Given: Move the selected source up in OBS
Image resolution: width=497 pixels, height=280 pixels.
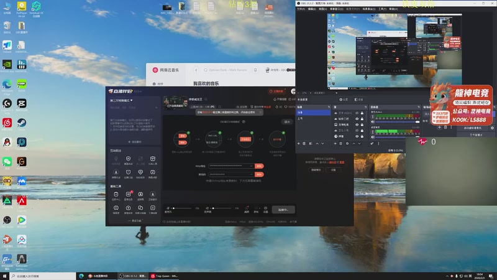Looking at the screenshot, I should pyautogui.click(x=353, y=144).
